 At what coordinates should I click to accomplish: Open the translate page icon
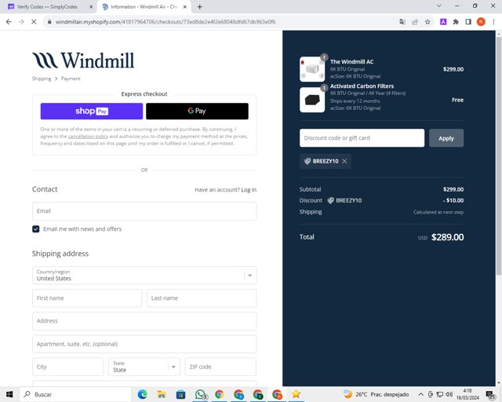(x=402, y=22)
